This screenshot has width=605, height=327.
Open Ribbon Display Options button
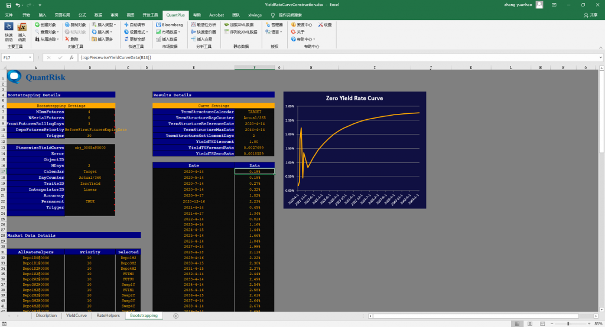point(554,5)
